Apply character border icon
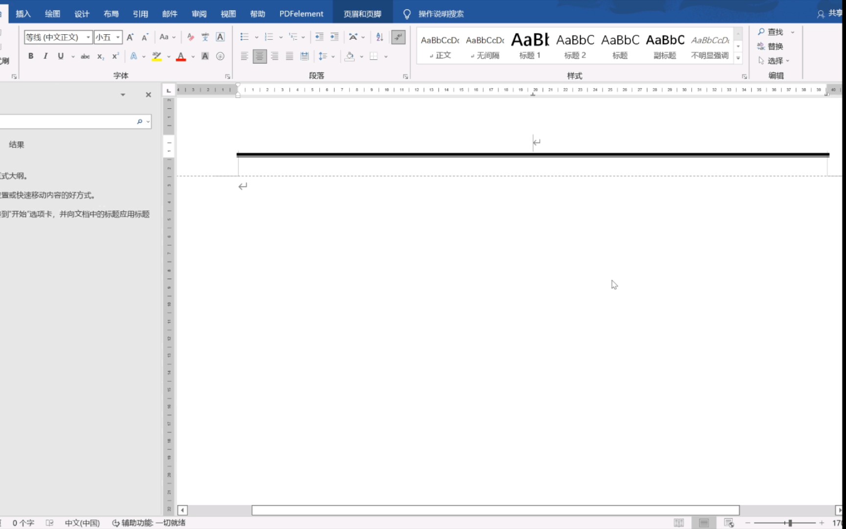 point(220,37)
